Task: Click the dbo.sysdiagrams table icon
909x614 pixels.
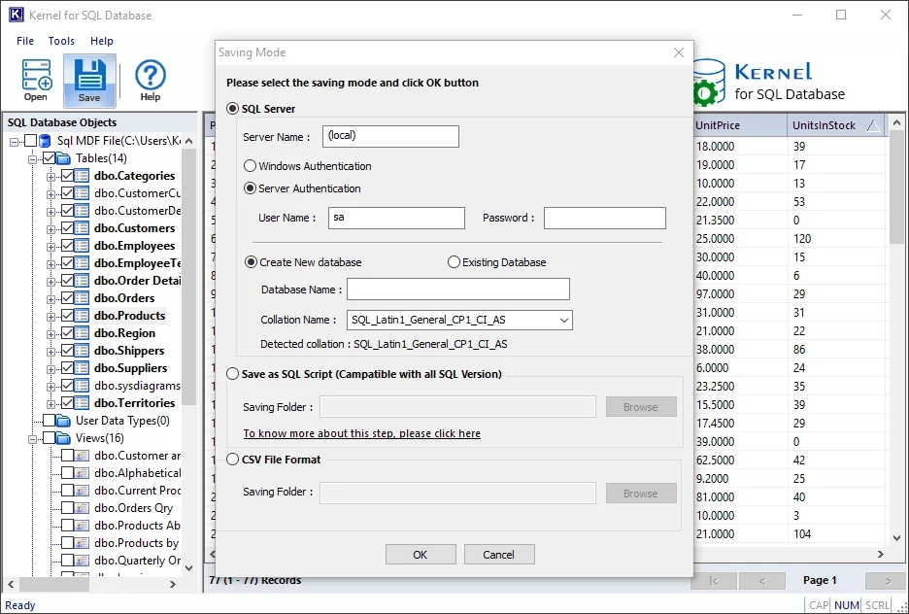Action: 82,385
